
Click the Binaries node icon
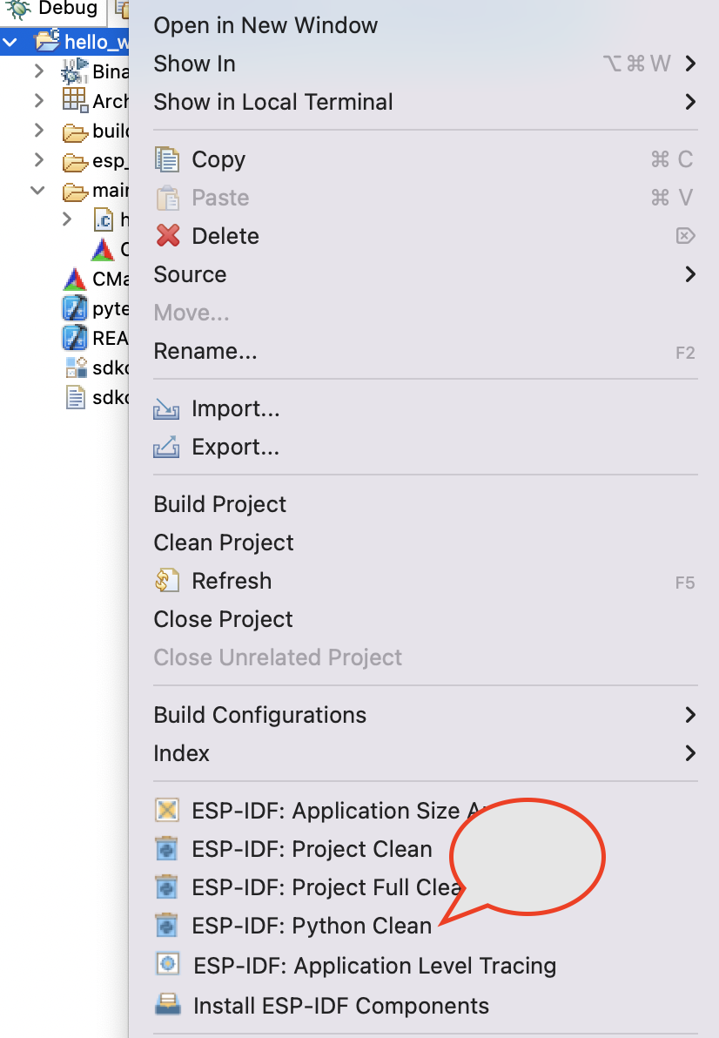74,71
